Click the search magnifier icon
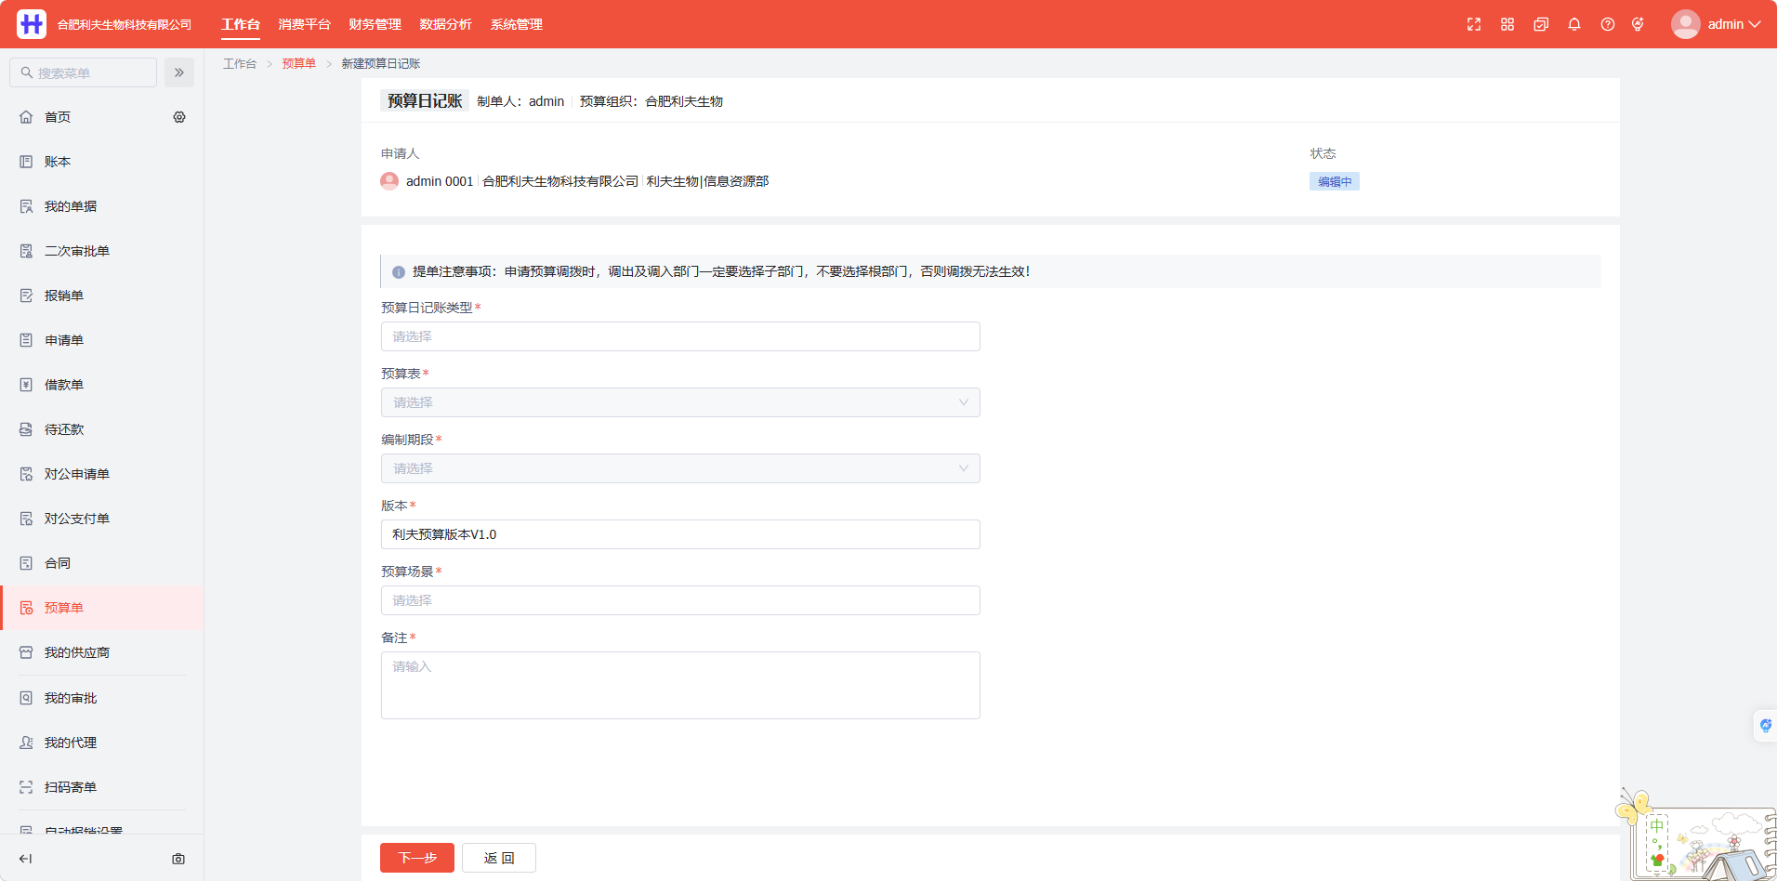The image size is (1777, 881). (27, 72)
